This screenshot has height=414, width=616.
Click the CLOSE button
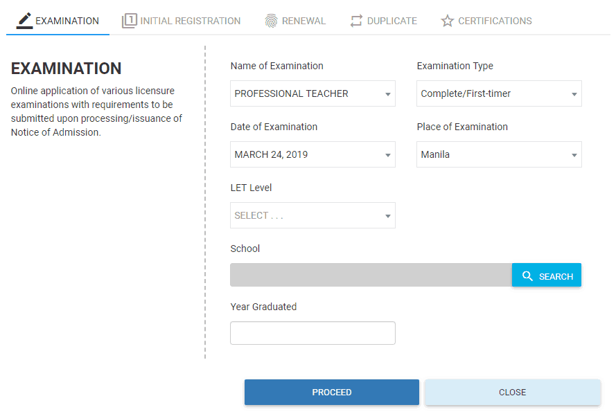click(x=512, y=392)
